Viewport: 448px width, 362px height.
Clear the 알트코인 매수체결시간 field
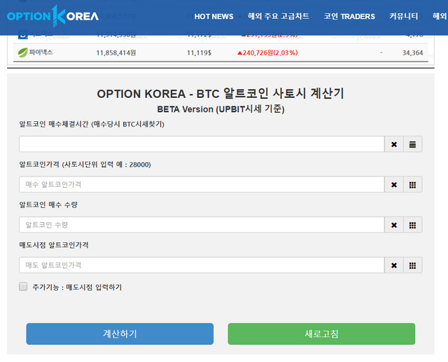(x=394, y=144)
